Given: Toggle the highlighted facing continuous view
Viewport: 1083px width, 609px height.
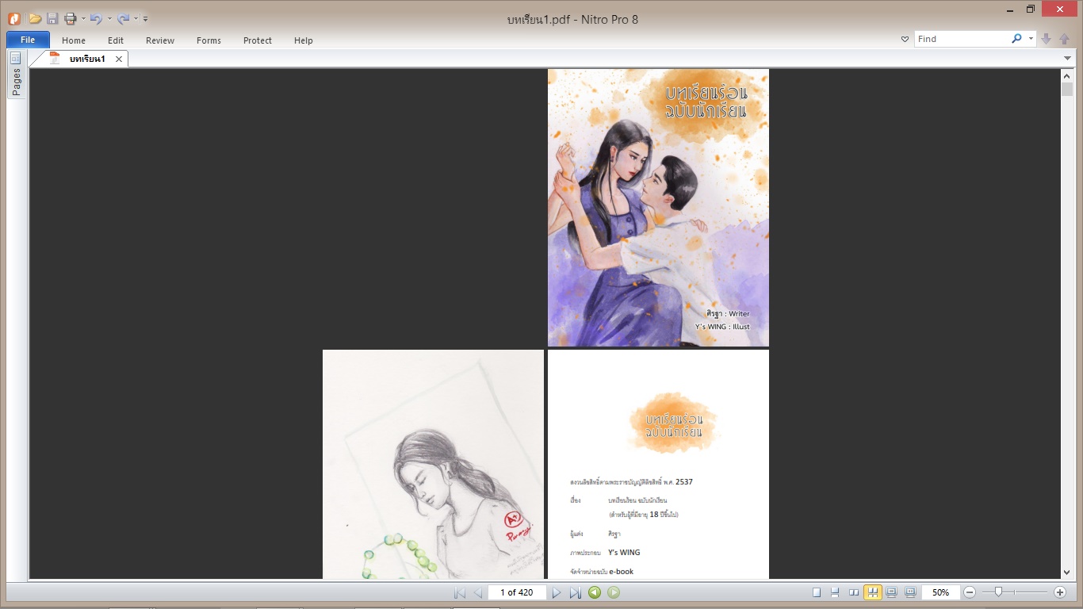Looking at the screenshot, I should click(x=873, y=592).
